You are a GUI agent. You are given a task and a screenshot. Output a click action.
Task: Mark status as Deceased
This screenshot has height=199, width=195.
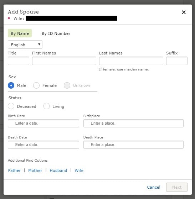pyautogui.click(x=11, y=106)
